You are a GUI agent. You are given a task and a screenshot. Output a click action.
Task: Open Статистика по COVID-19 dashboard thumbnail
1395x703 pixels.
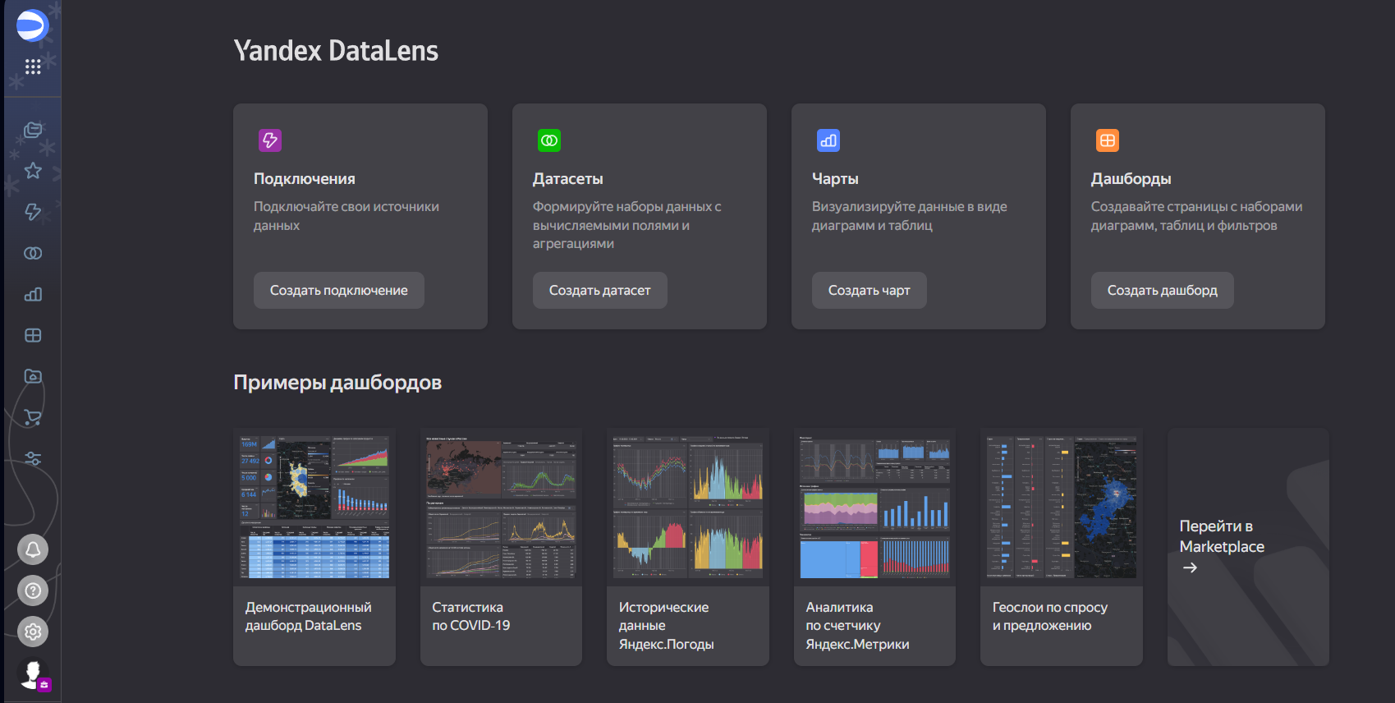[x=501, y=508]
